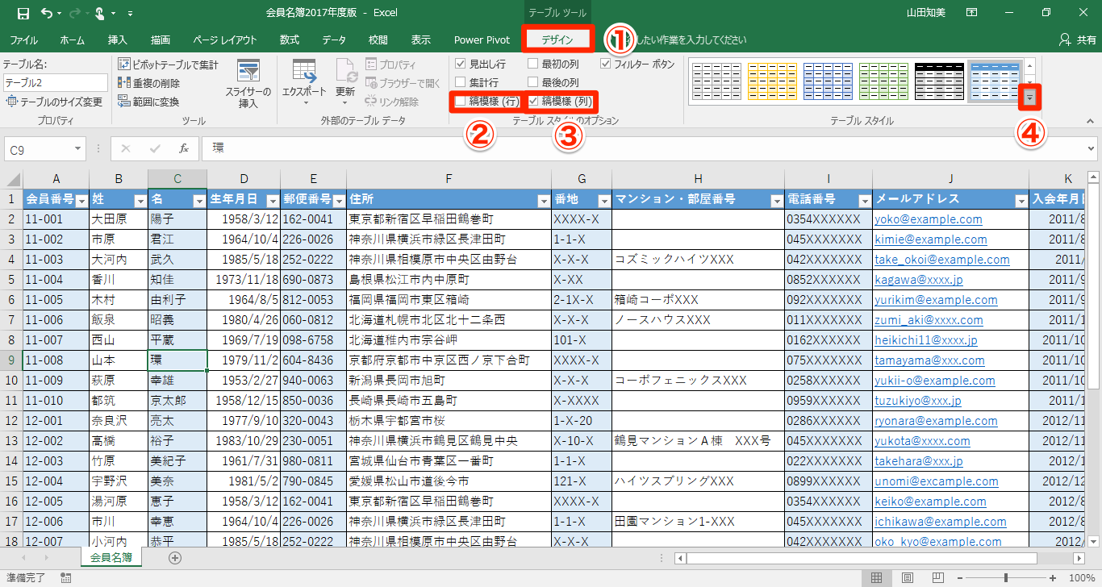
Task: Click the Save icon in the title bar
Action: (23, 14)
